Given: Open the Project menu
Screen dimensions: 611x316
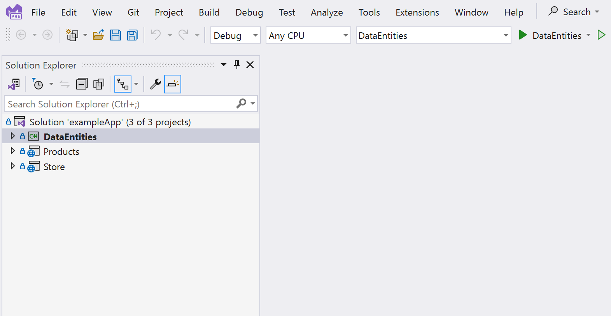Looking at the screenshot, I should click(169, 12).
